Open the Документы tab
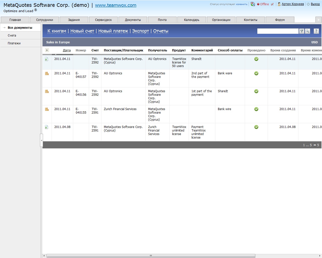322x258 pixels. [x=133, y=20]
